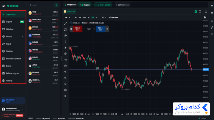Enter fullscreen chart mode
Screen dimensions: 214x120
tap(206, 11)
